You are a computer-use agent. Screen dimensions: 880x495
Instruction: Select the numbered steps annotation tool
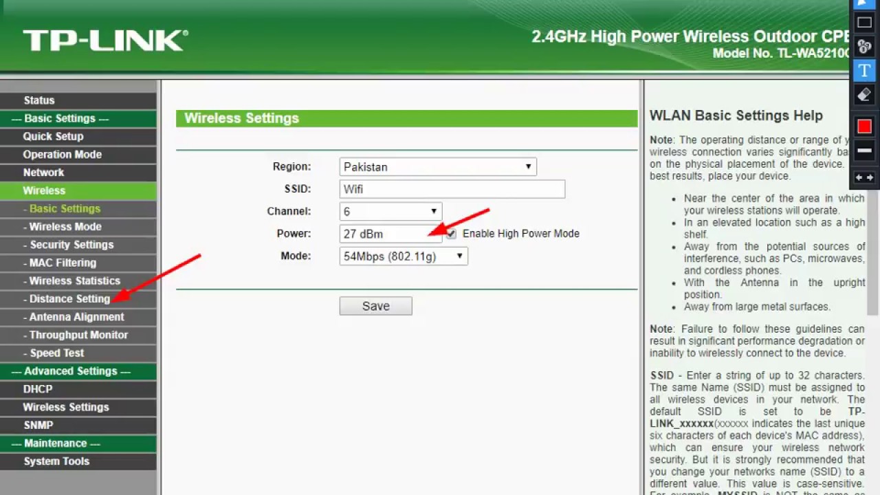tap(864, 47)
